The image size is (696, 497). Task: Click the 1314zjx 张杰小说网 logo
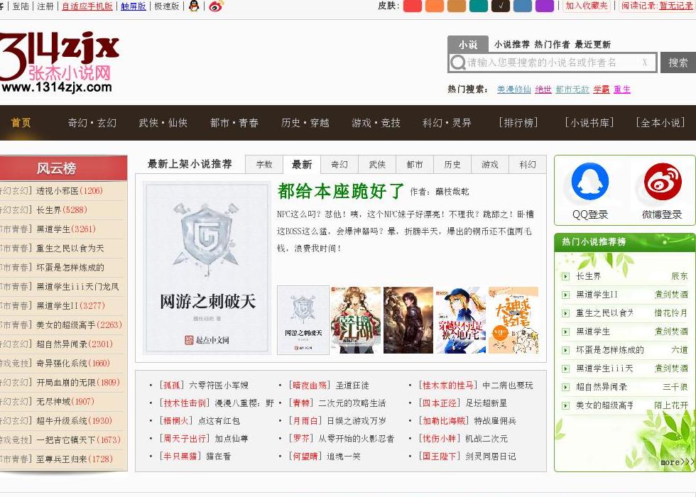(x=59, y=61)
